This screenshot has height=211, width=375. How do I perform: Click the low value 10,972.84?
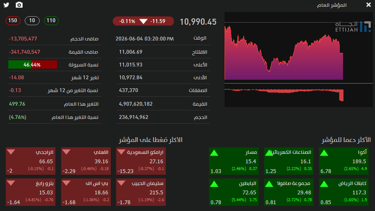(x=130, y=78)
